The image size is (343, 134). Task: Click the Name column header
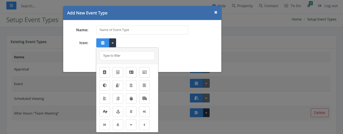(19, 57)
